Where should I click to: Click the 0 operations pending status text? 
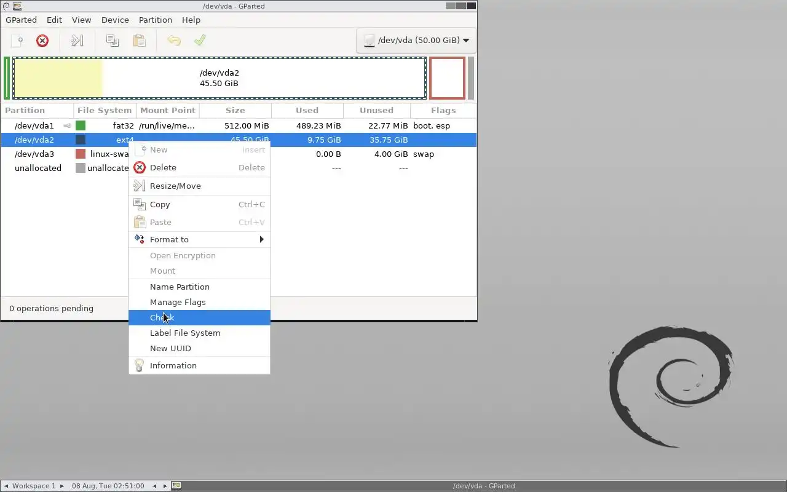52,309
